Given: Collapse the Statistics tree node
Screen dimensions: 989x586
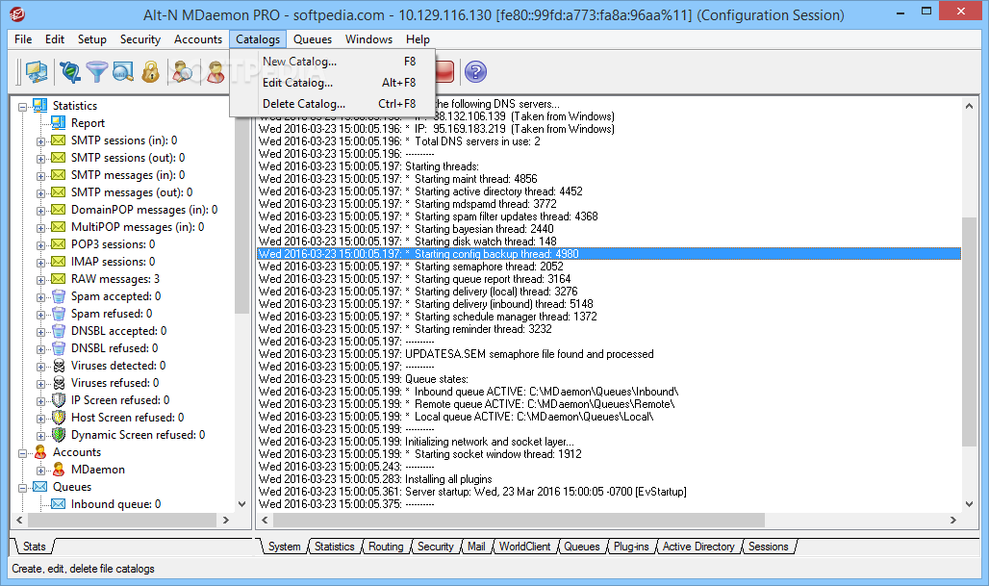Looking at the screenshot, I should pos(23,107).
